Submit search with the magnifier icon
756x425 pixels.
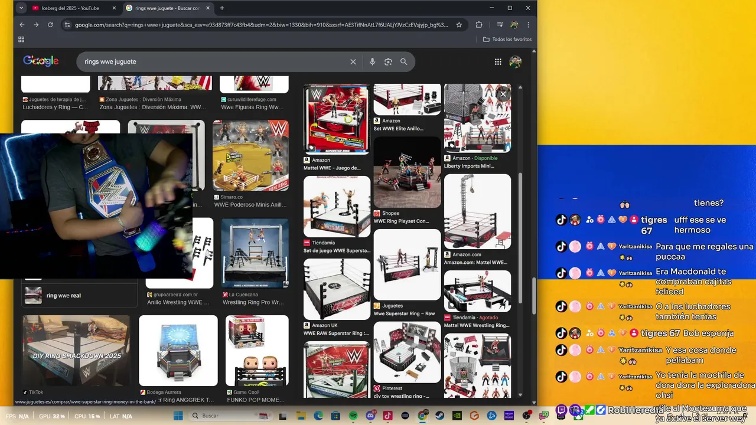tap(404, 61)
